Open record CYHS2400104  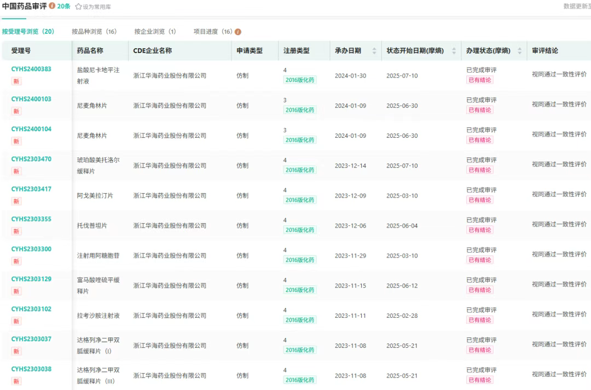pyautogui.click(x=31, y=129)
